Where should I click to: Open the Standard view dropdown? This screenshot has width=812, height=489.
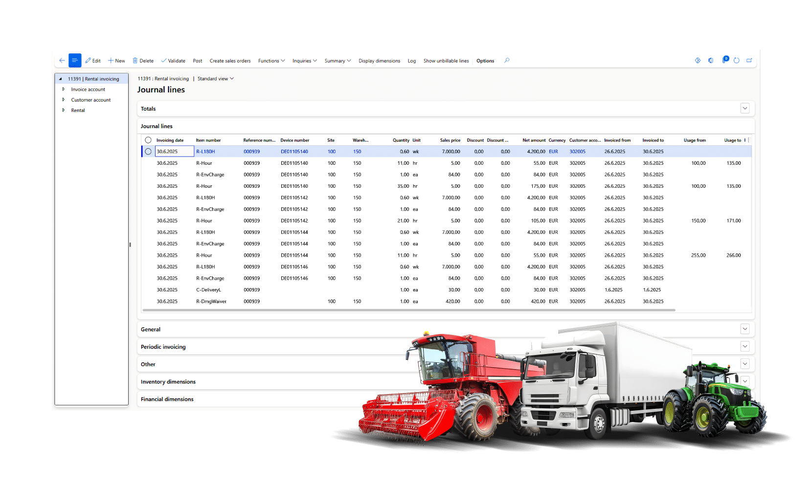coord(216,79)
